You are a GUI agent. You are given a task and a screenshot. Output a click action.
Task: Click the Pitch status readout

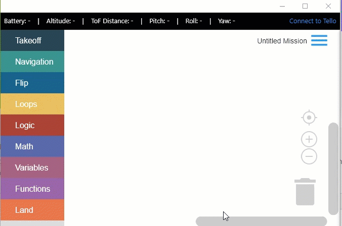[x=159, y=21]
